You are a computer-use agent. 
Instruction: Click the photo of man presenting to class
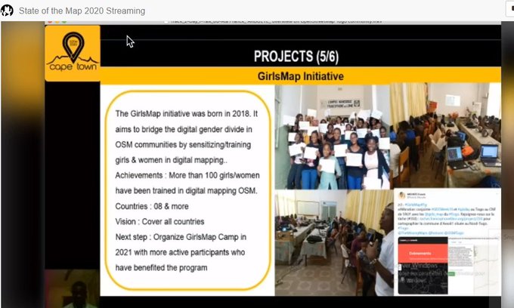pyautogui.click(x=334, y=242)
